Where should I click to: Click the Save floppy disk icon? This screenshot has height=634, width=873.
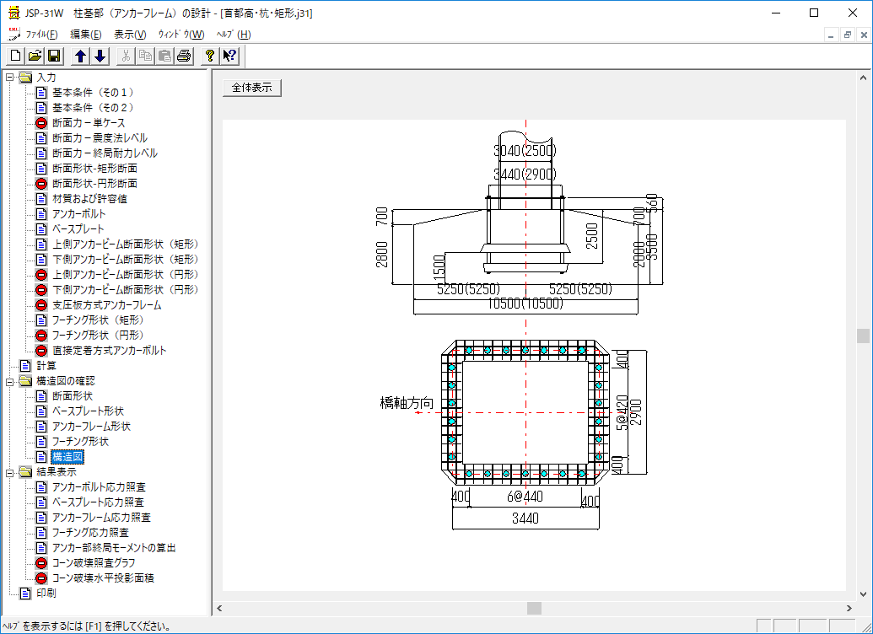(x=54, y=56)
